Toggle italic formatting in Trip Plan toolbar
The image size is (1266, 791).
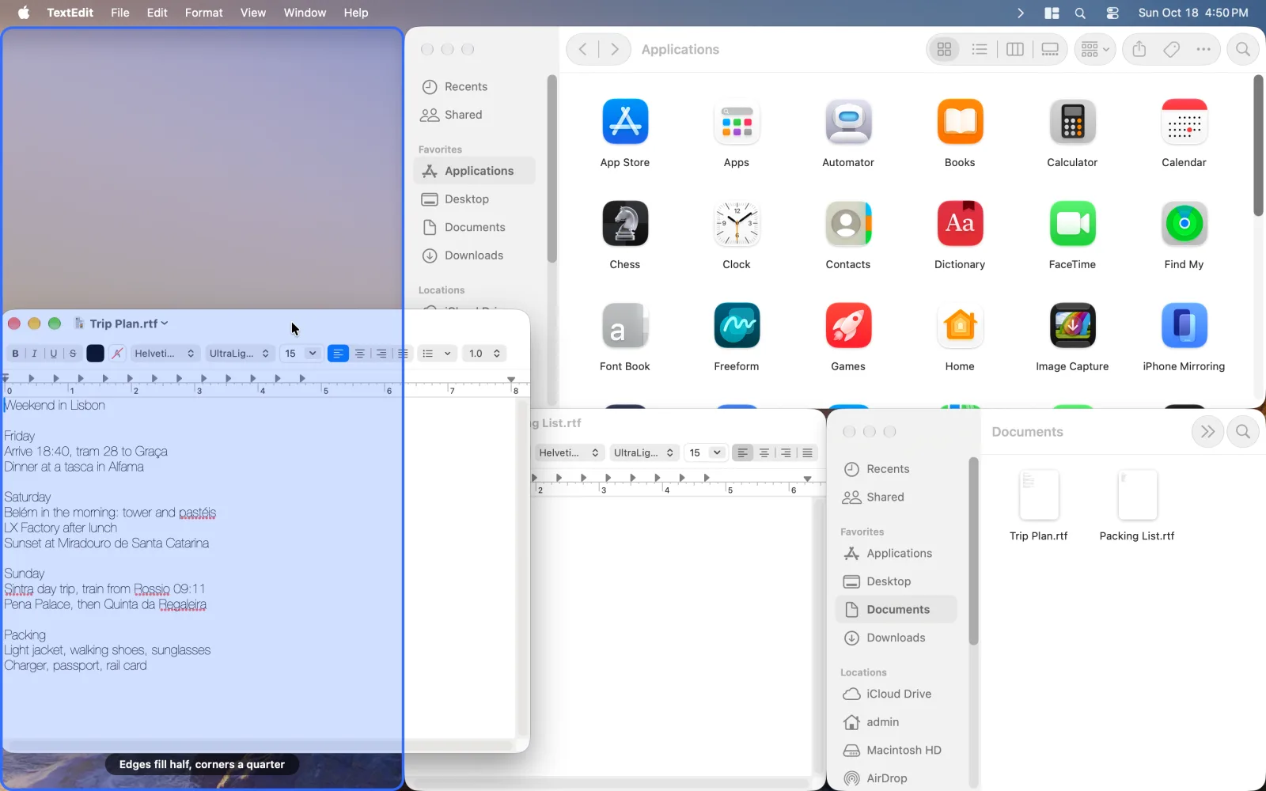click(34, 354)
